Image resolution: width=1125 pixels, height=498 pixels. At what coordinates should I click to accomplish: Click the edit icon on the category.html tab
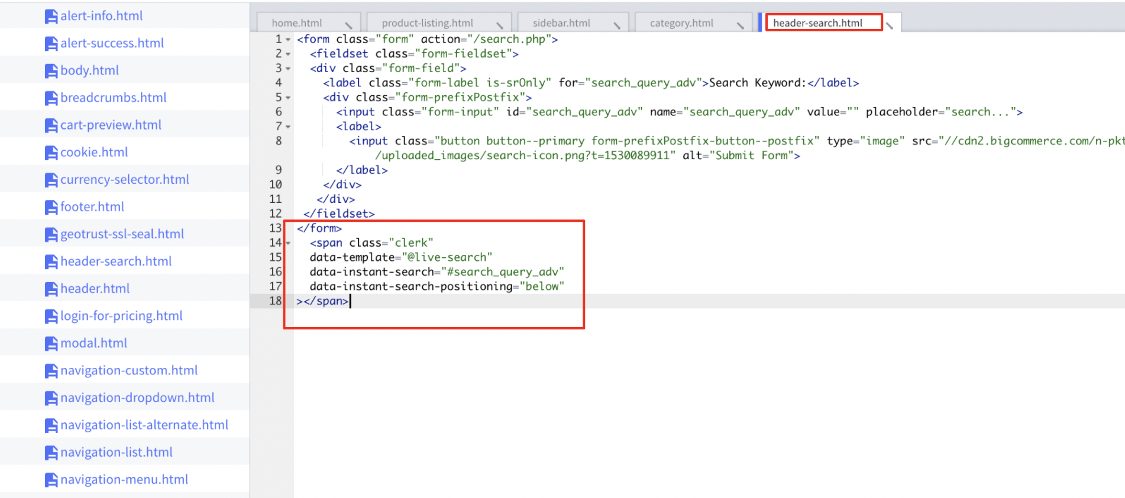tap(740, 25)
